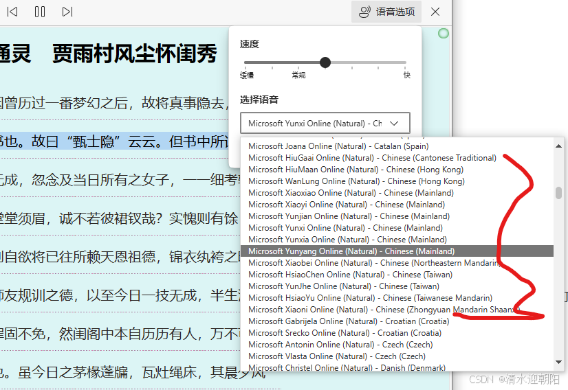Select Microsoft Christel Danish voice
Screen dimensions: 568x390
[x=397, y=367]
